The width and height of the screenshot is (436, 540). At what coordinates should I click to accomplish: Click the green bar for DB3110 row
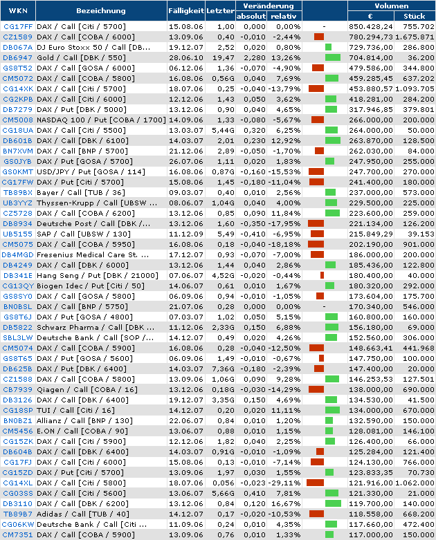pyautogui.click(x=333, y=503)
